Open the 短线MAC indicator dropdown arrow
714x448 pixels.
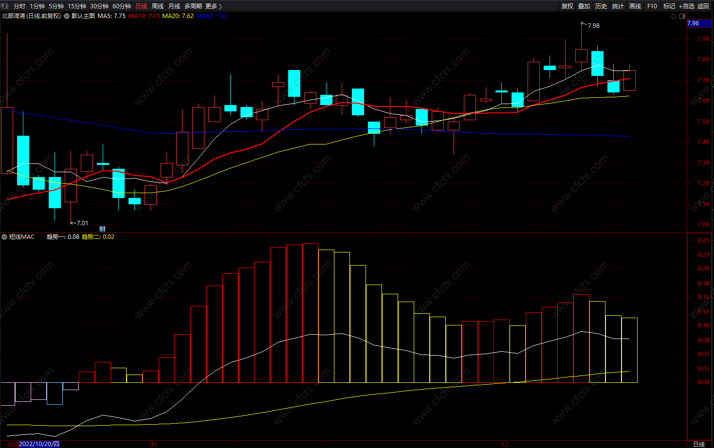click(x=4, y=237)
